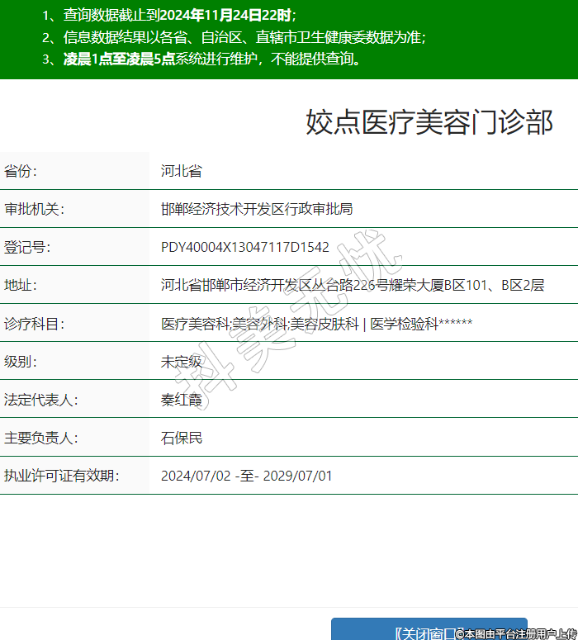Click the 皎点医疗美容门诊部 title heading

pos(429,122)
